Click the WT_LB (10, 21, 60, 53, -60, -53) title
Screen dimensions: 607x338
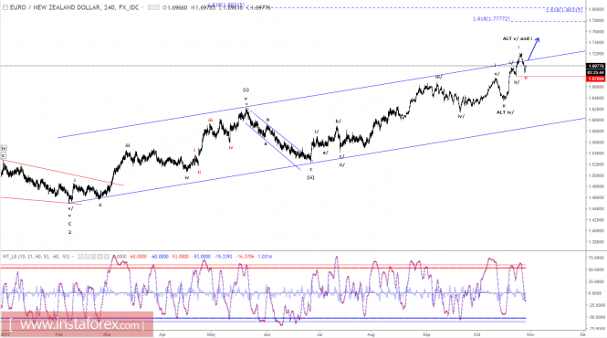point(36,256)
